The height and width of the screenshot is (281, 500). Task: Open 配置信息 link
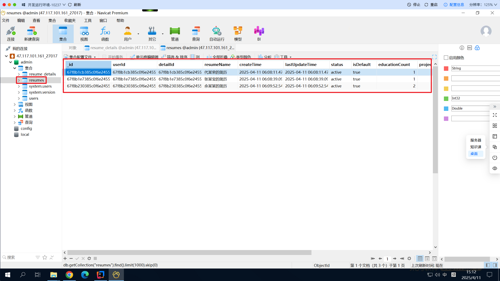point(454,5)
